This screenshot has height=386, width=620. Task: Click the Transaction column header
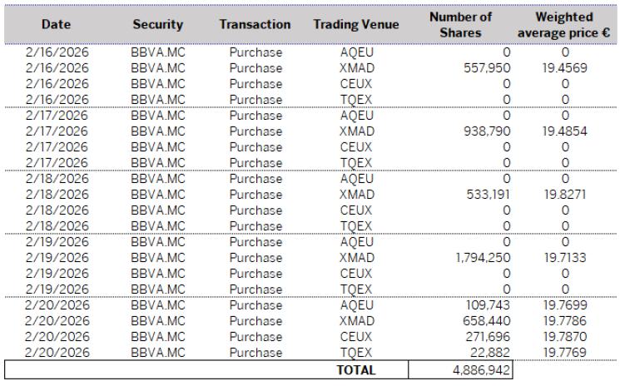click(255, 25)
